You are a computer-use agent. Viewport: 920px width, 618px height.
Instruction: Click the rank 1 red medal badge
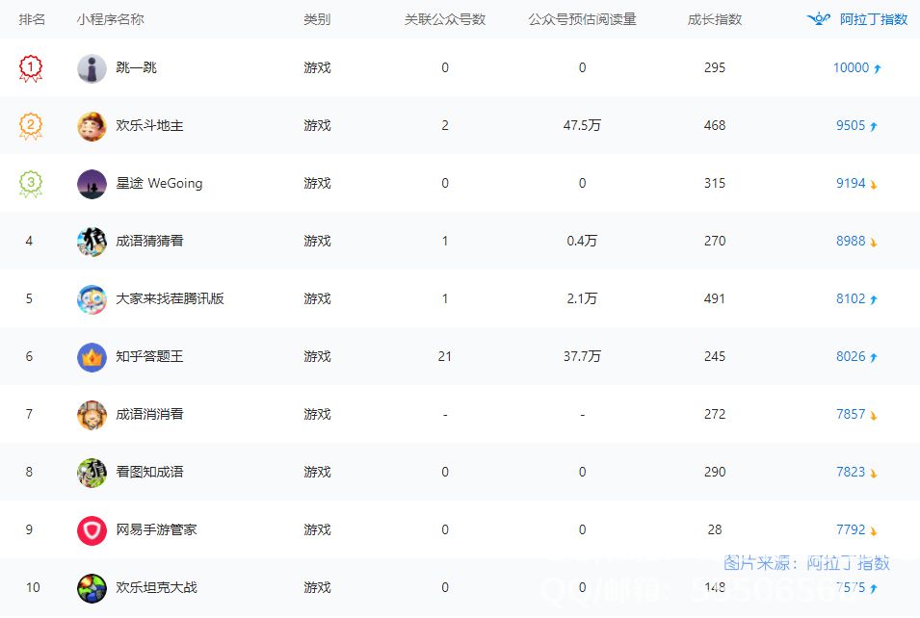(31, 68)
